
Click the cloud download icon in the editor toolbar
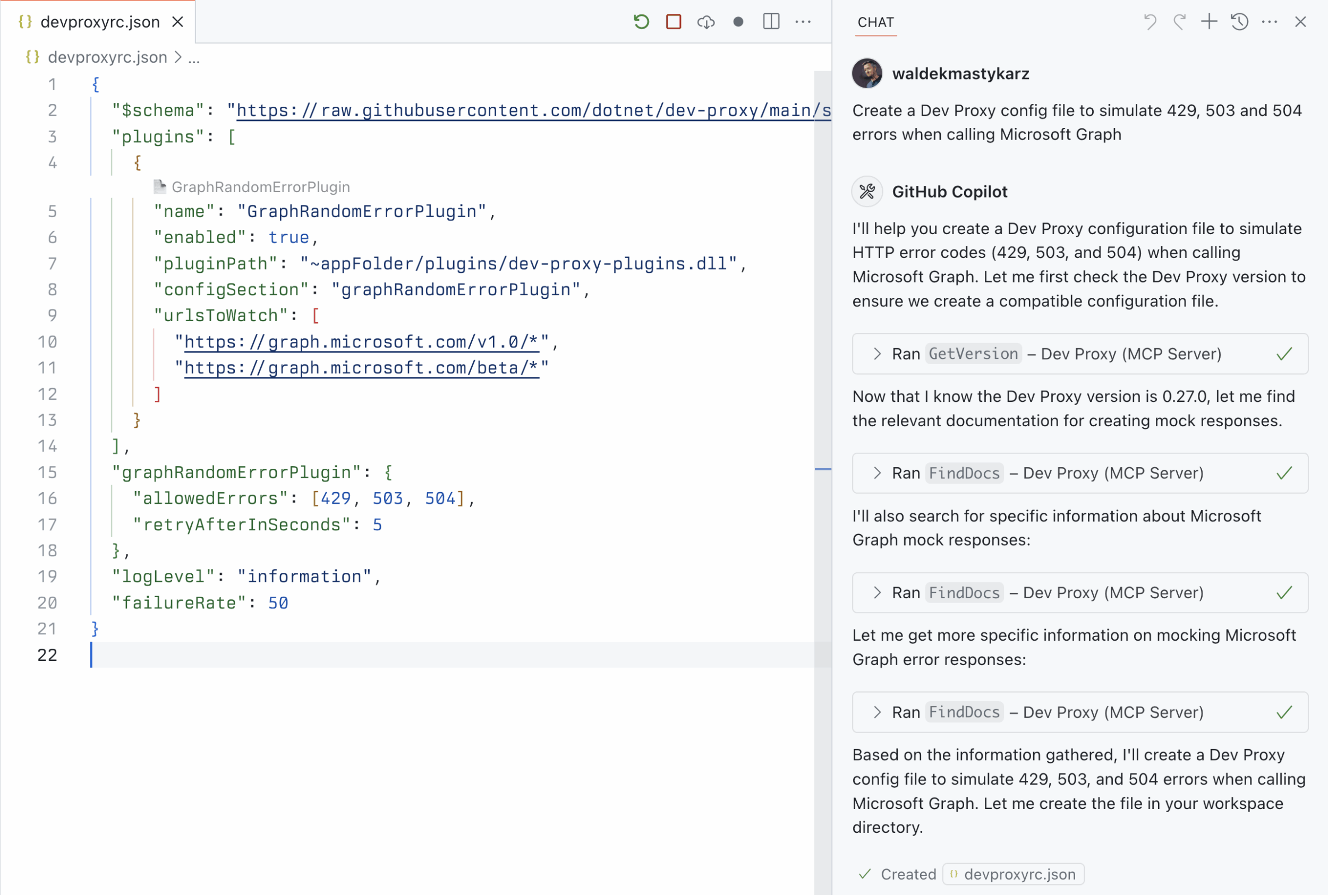(706, 22)
